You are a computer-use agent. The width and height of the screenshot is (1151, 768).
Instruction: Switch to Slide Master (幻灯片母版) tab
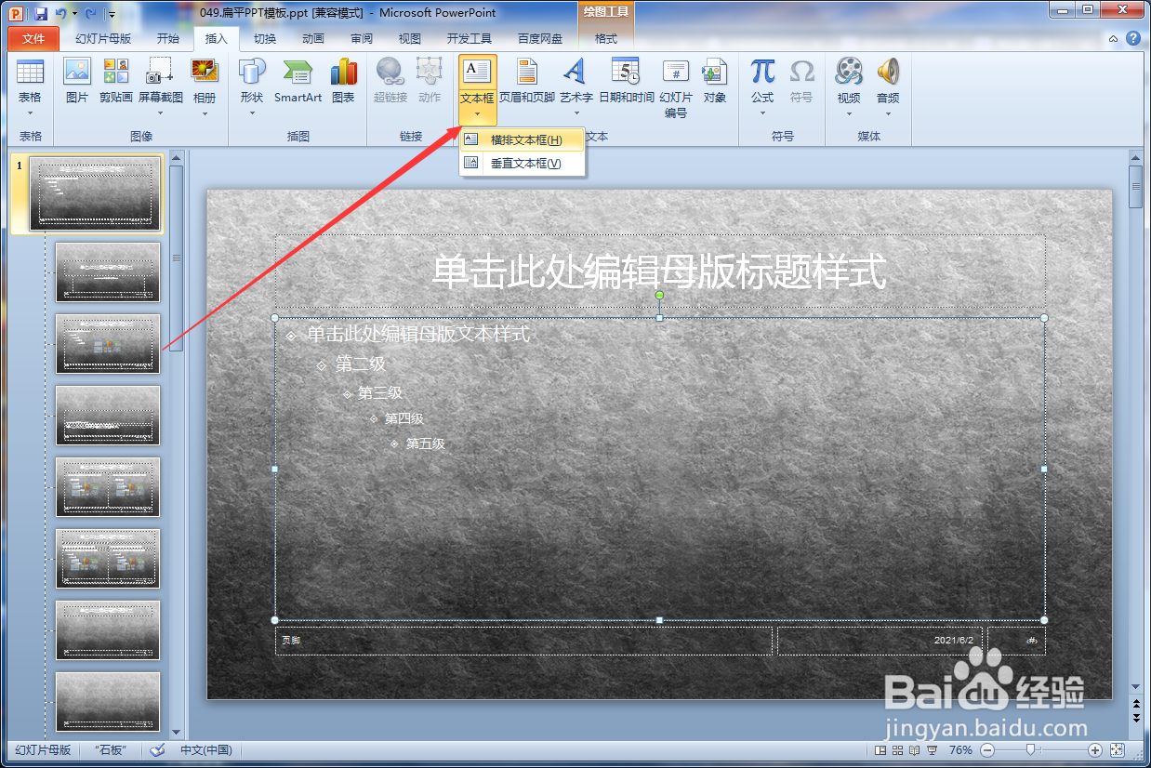coord(103,38)
